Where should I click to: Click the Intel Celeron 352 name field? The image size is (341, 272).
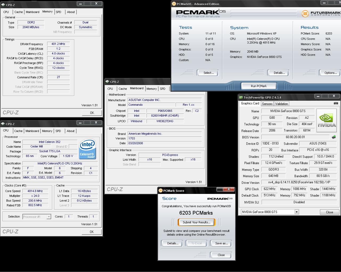[x=50, y=142]
